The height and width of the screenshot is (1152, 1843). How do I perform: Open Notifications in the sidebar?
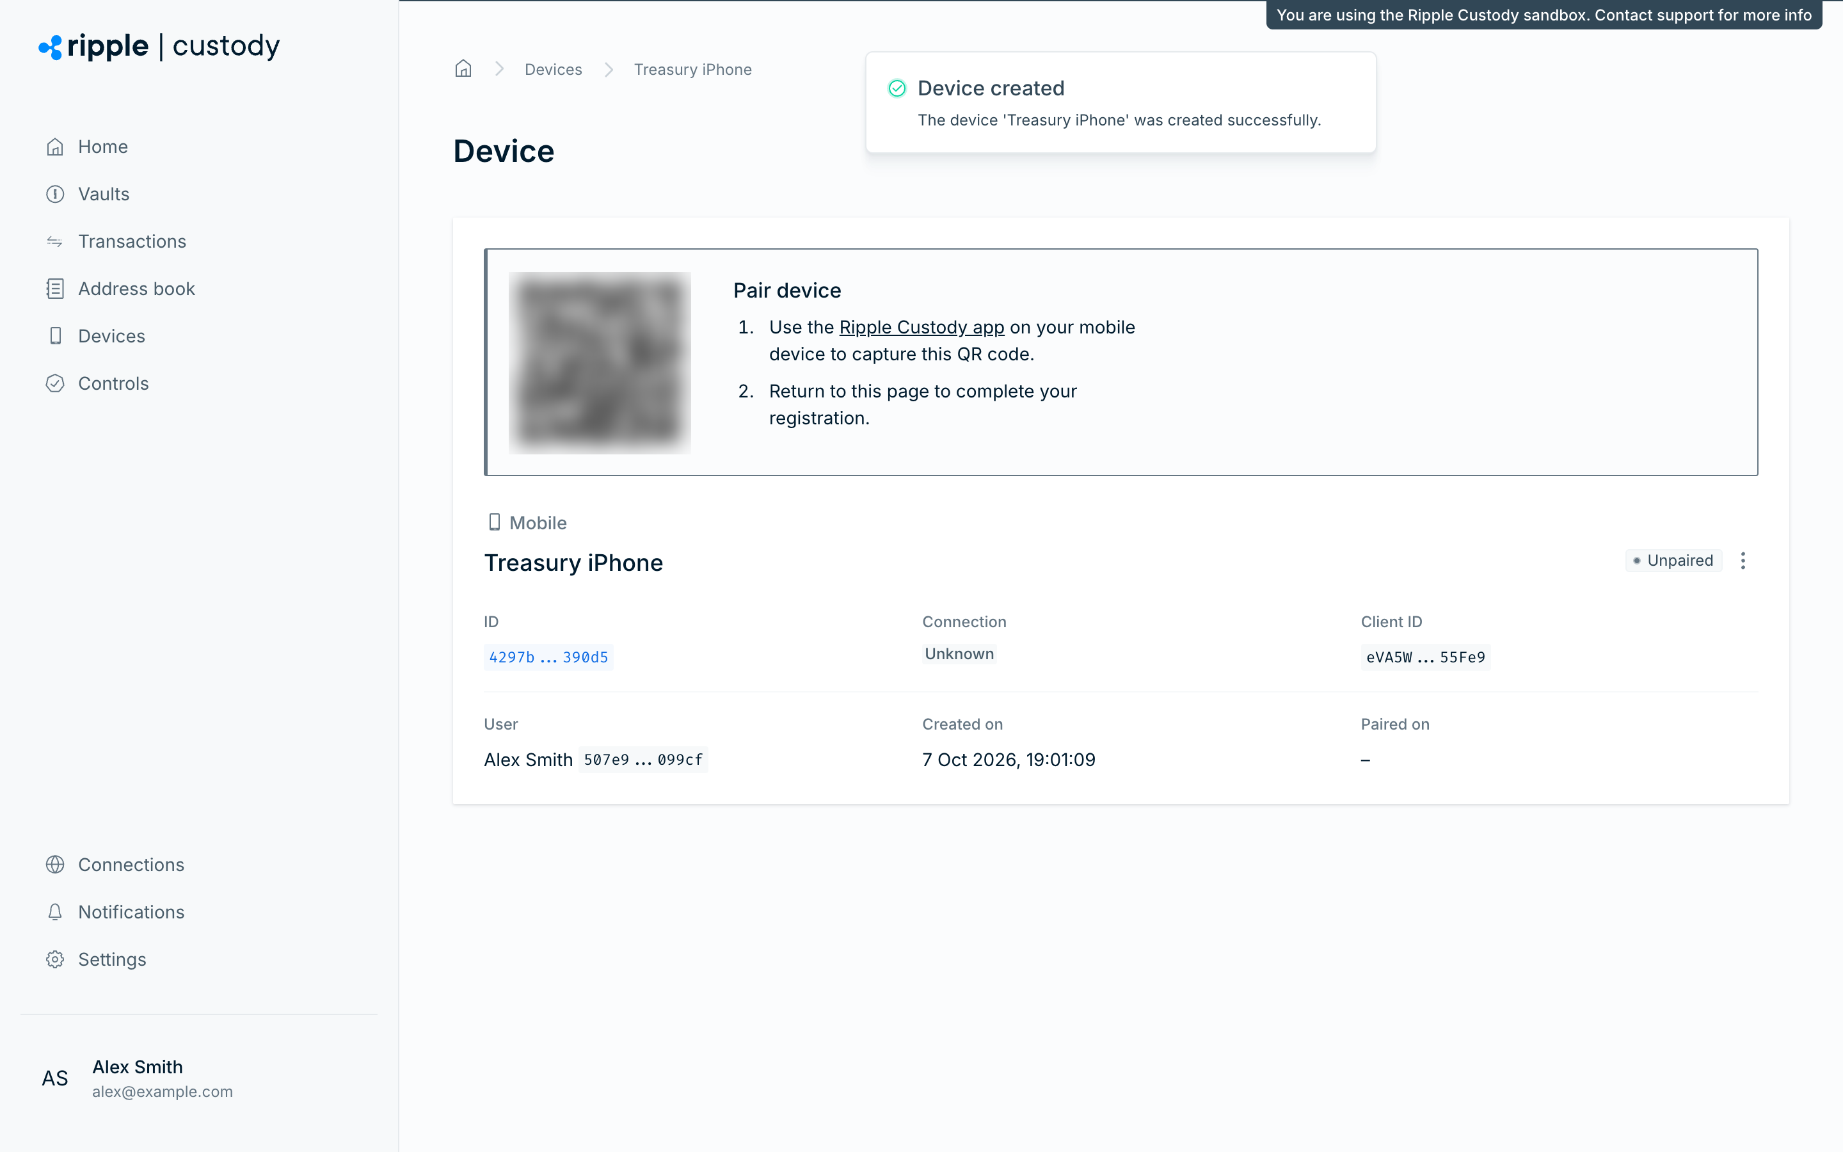(131, 912)
